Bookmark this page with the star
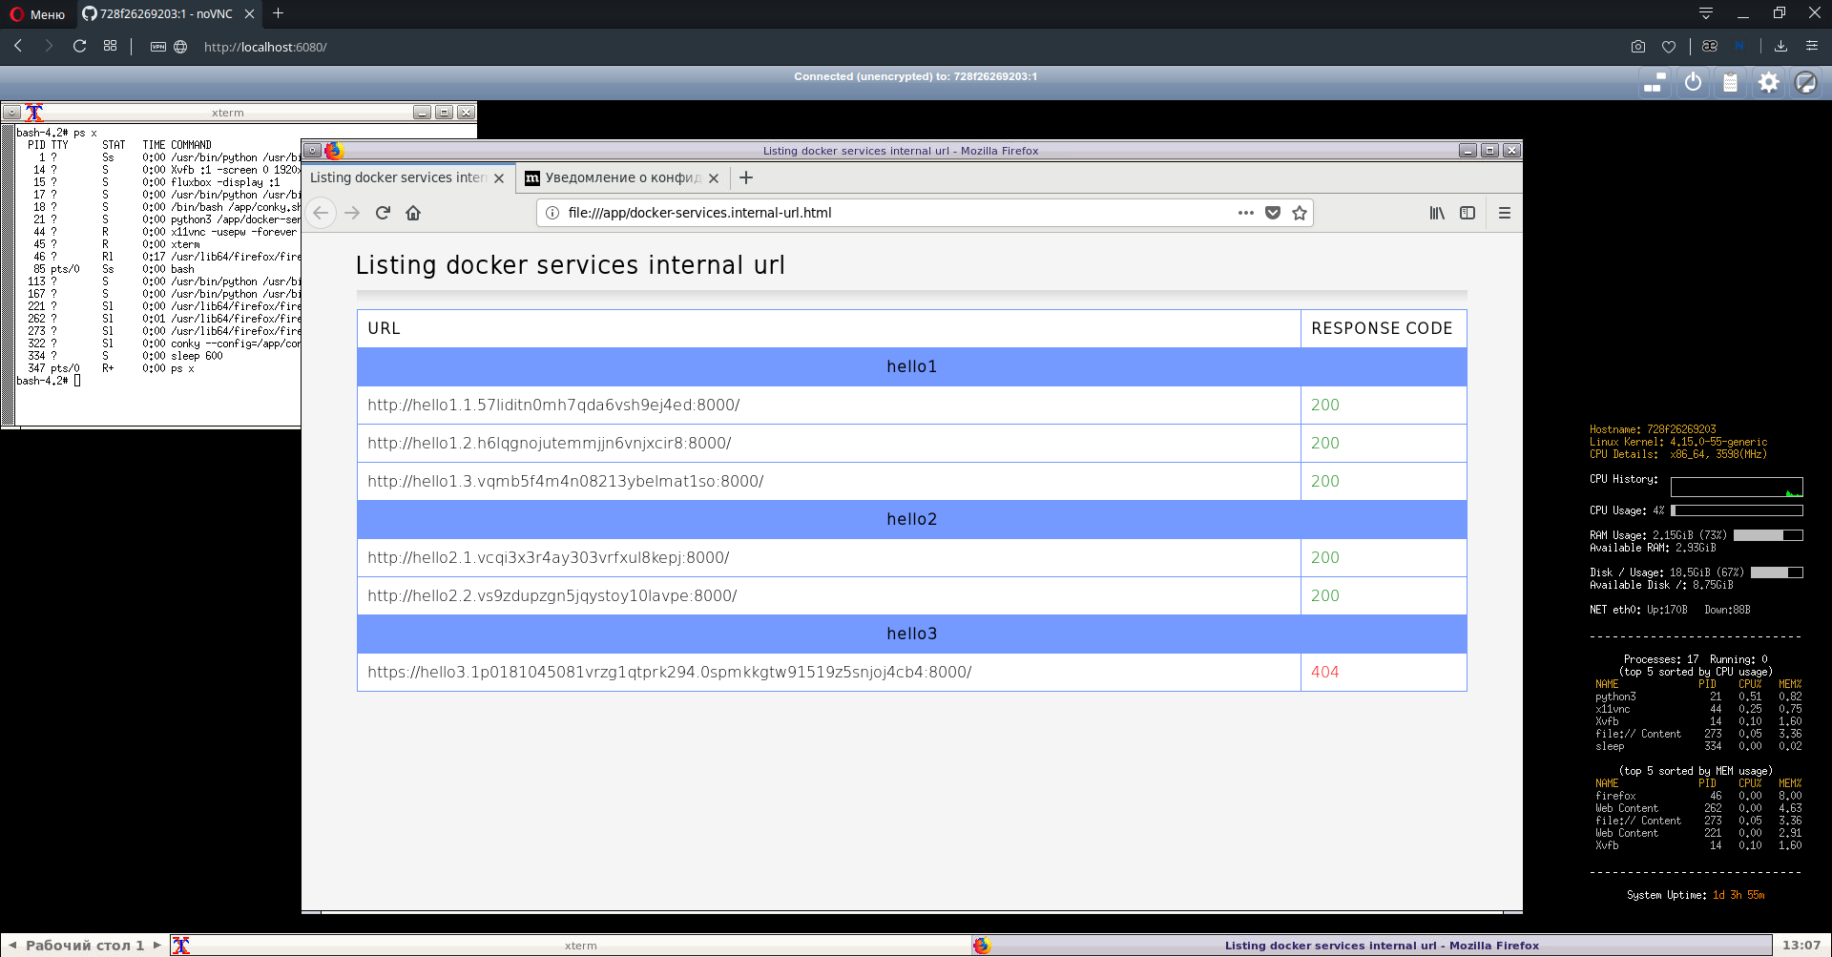Image resolution: width=1832 pixels, height=957 pixels. click(1300, 213)
